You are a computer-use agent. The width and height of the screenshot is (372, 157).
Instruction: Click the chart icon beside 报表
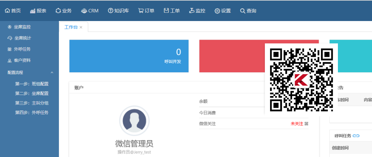(x=33, y=11)
